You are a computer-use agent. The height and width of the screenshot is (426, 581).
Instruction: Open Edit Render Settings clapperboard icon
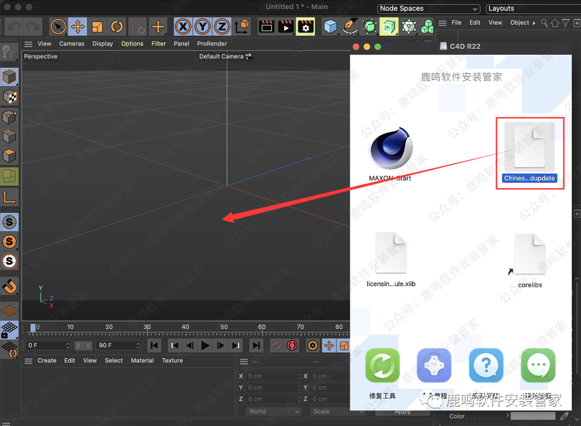click(306, 26)
